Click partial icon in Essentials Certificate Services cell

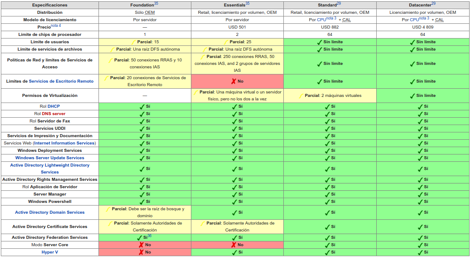coord(203,224)
